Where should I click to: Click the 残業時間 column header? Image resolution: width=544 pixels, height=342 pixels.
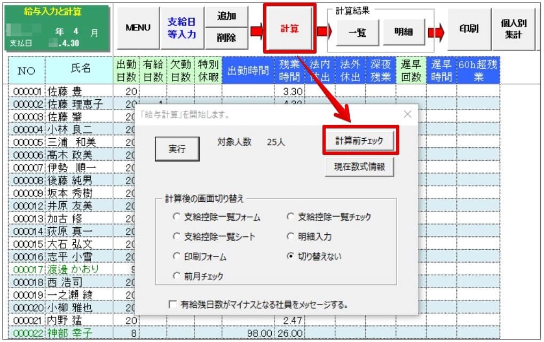tap(289, 70)
